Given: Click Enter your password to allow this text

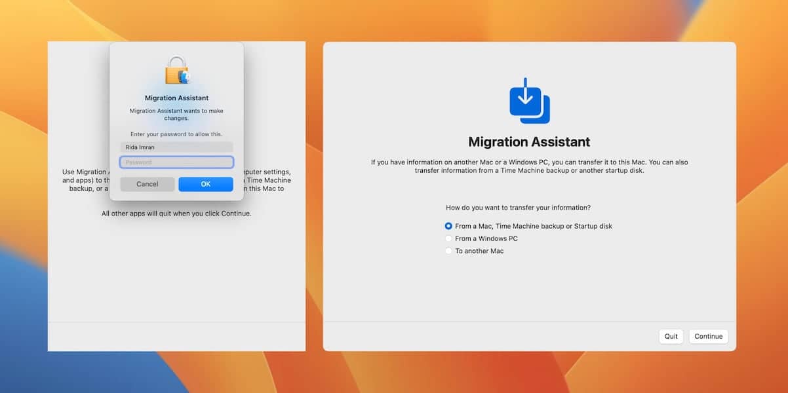Looking at the screenshot, I should pyautogui.click(x=176, y=134).
